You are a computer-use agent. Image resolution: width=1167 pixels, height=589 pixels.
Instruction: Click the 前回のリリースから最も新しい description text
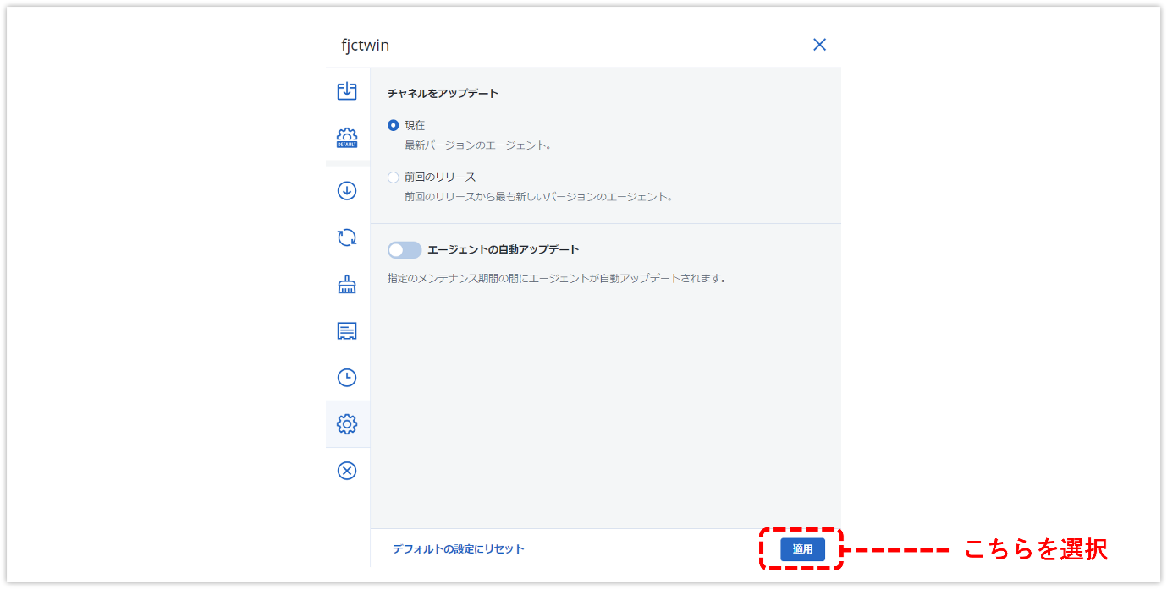click(x=538, y=197)
